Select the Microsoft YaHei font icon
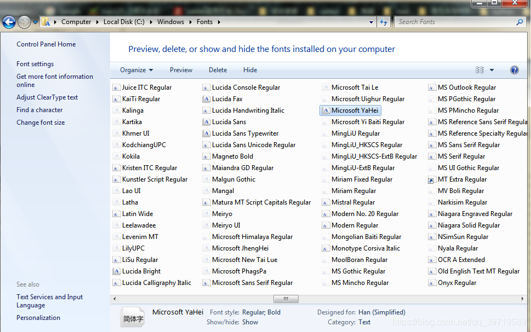The height and width of the screenshot is (332, 531). coord(326,110)
